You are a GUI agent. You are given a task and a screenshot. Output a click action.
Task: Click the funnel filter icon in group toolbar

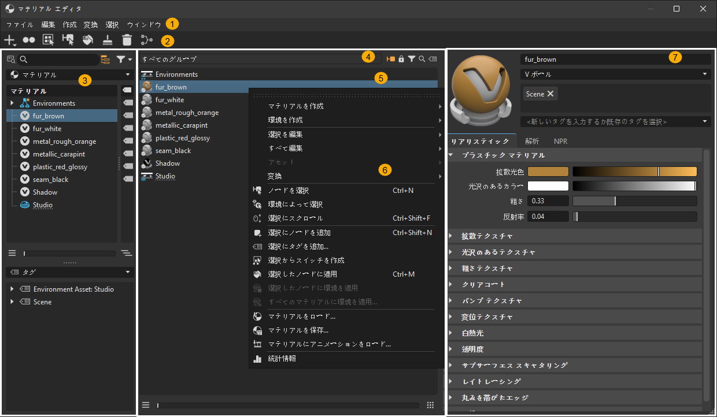(x=412, y=59)
